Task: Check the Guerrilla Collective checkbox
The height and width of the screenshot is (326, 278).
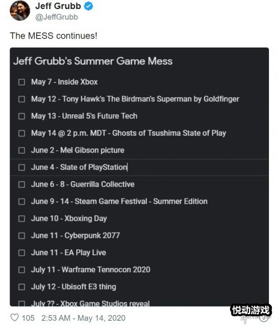Action: (21, 184)
